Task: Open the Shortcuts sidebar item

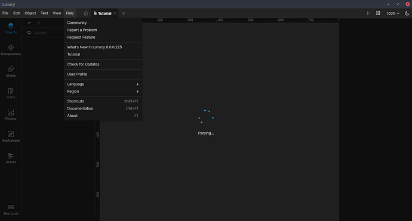Action: tap(11, 210)
